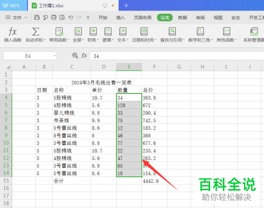Open the Other Functions icon
This screenshot has width=264, height=208.
pos(227,32)
